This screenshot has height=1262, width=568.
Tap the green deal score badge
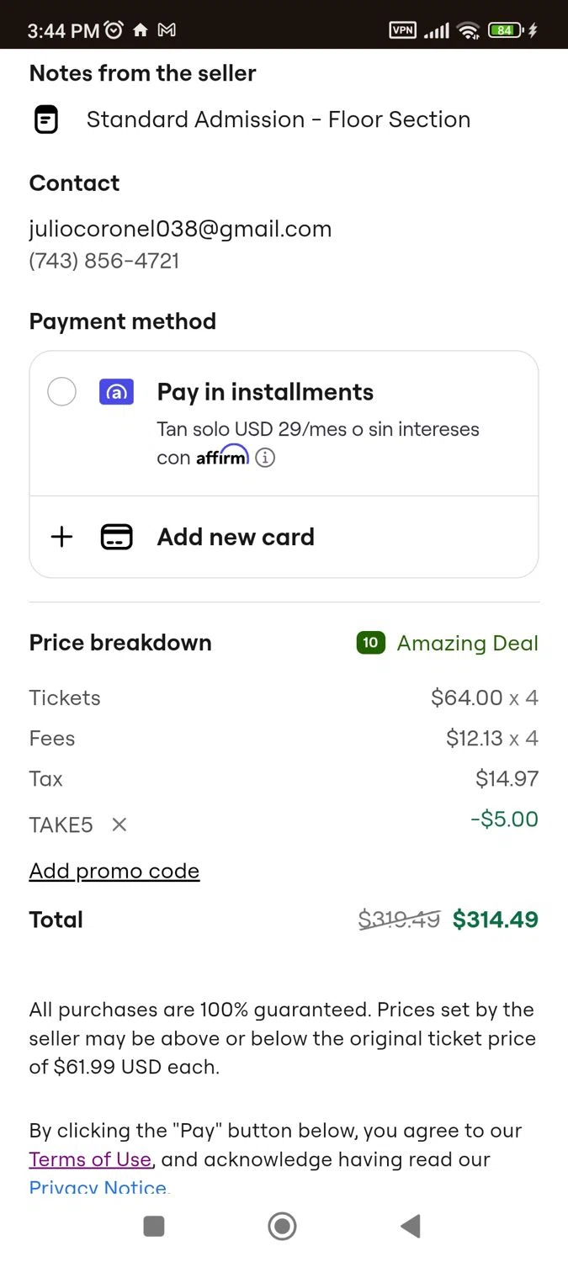pyautogui.click(x=370, y=643)
